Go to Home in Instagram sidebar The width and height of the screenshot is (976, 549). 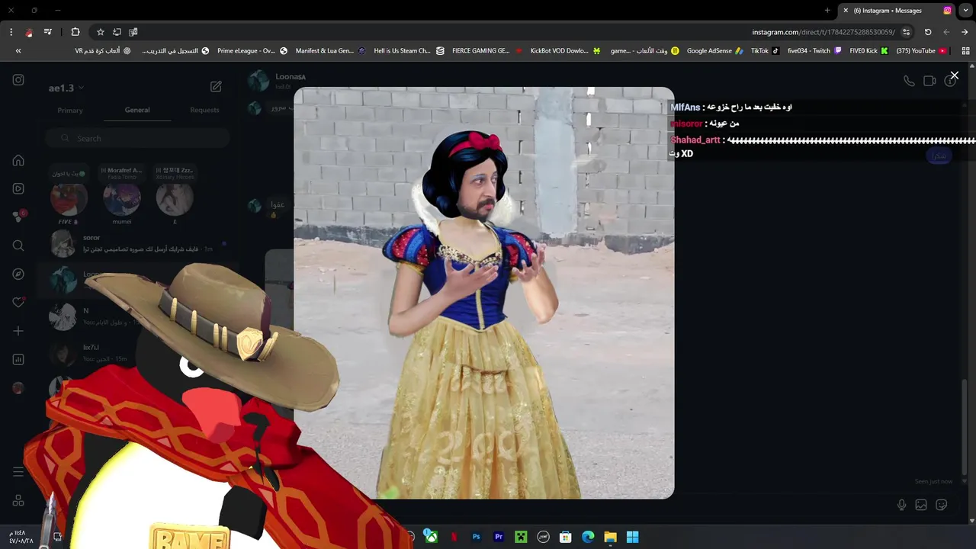click(18, 160)
